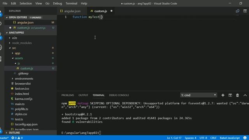Open the Selection menu

click(x=26, y=3)
